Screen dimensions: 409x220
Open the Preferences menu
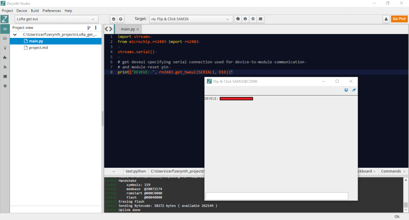tap(52, 11)
